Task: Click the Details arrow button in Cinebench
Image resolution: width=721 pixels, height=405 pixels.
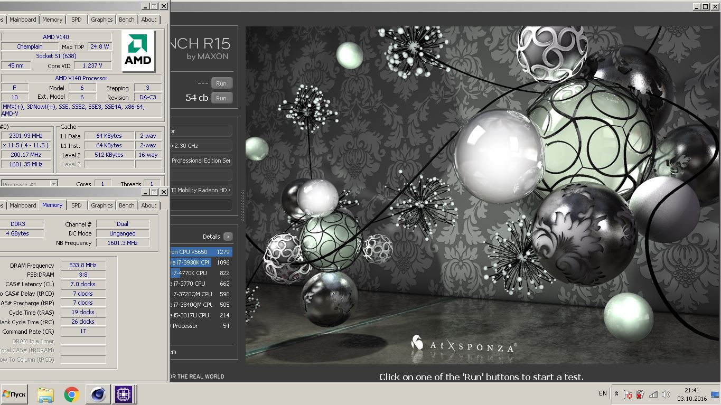Action: [228, 237]
